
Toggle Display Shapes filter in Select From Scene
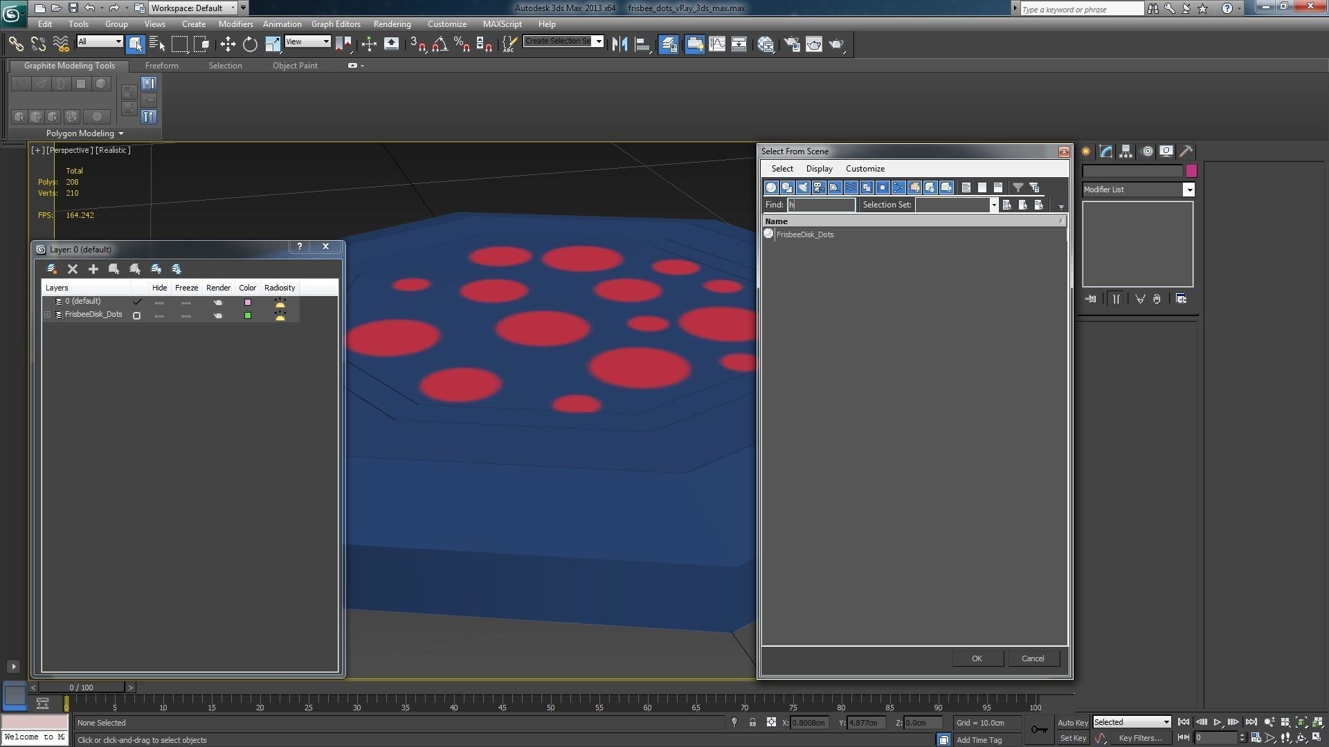click(x=786, y=187)
